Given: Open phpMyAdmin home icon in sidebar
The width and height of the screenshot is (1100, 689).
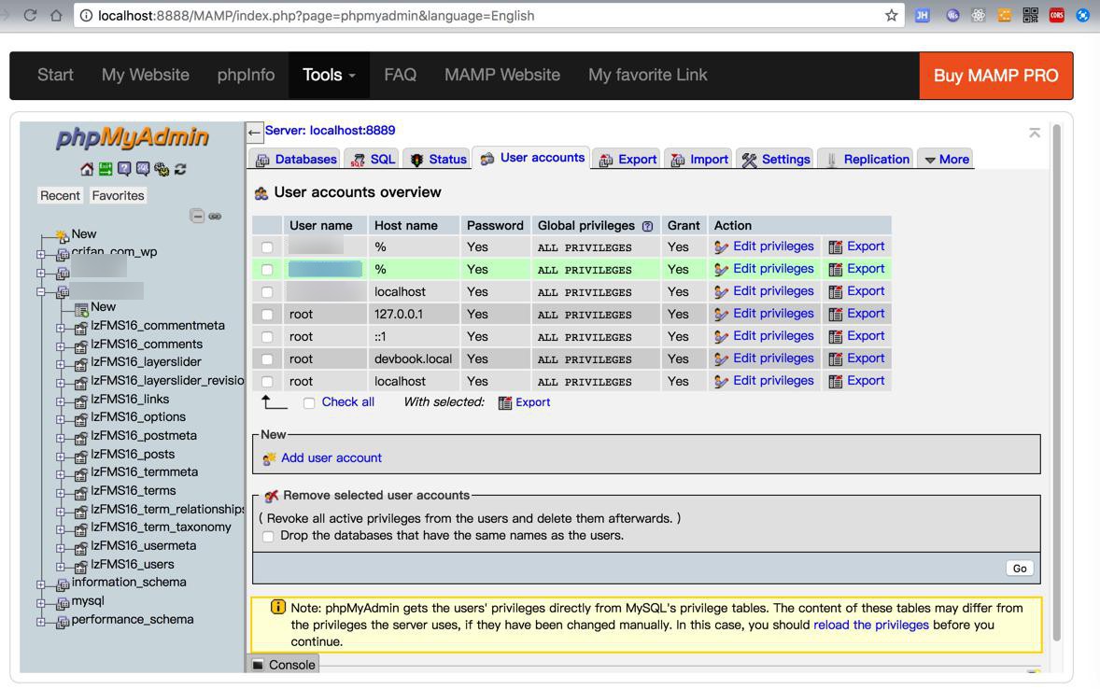Looking at the screenshot, I should pyautogui.click(x=87, y=169).
